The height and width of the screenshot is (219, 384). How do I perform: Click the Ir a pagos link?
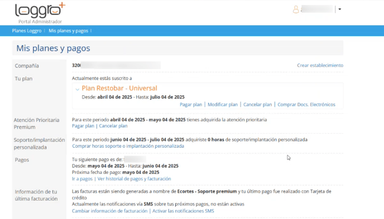coord(82,179)
